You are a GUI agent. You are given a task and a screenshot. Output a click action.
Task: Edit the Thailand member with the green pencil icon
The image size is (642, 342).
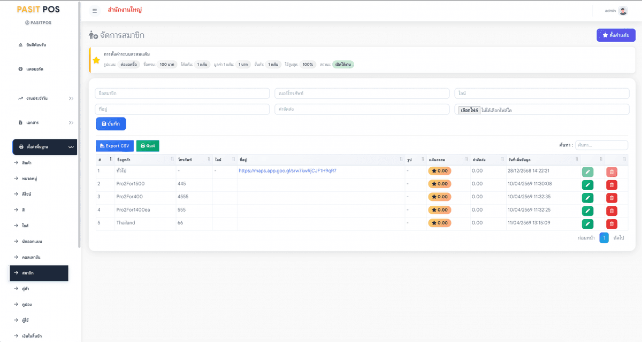click(587, 224)
